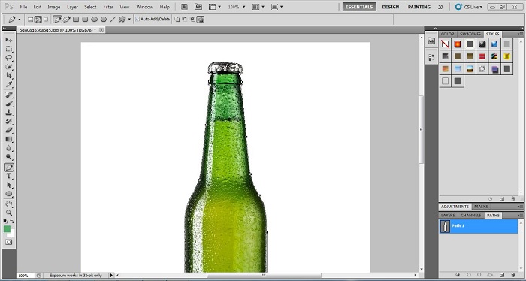The height and width of the screenshot is (281, 526).
Task: Switch to the Swatches tab
Action: [x=470, y=34]
